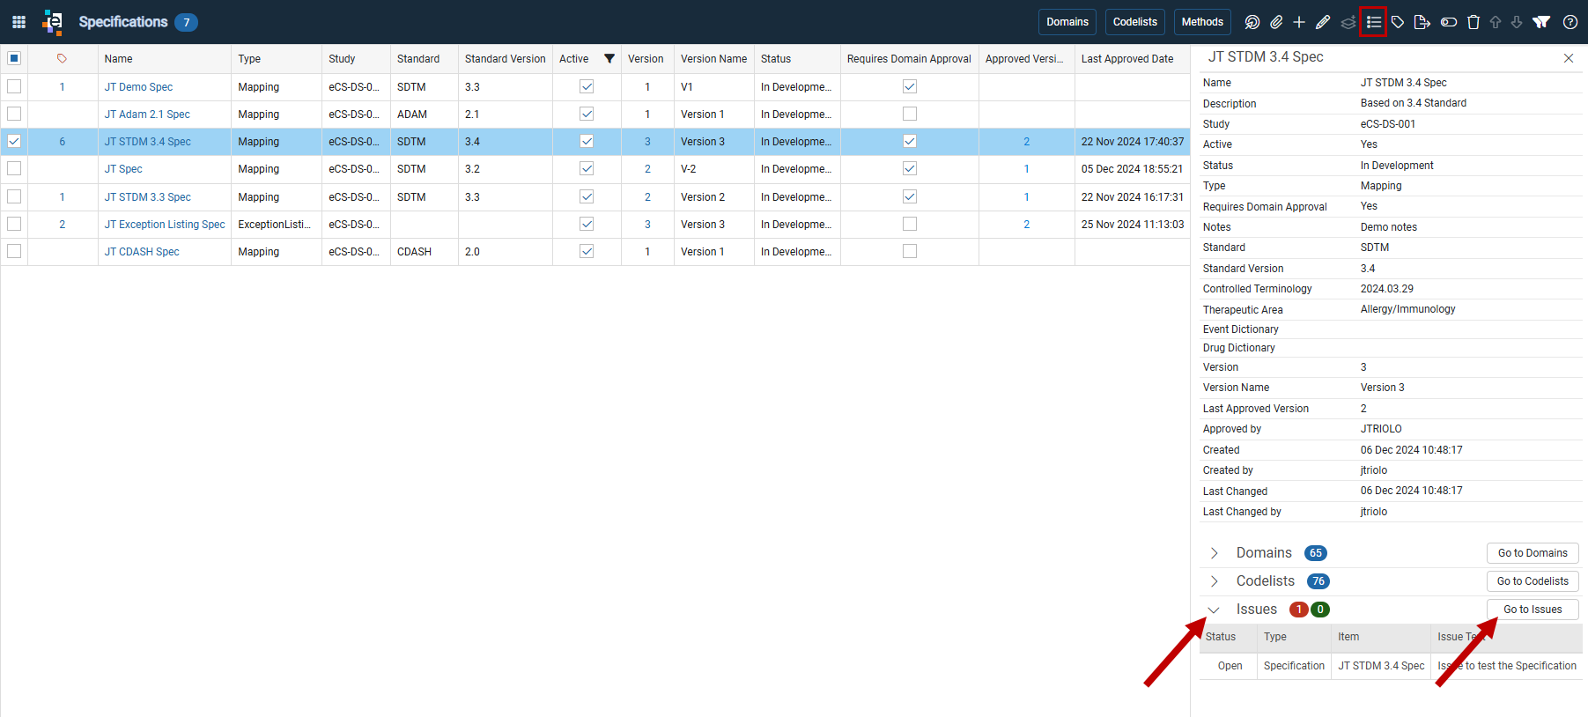Expand the Codelists section chevron
Image resolution: width=1588 pixels, height=717 pixels.
[x=1215, y=581]
